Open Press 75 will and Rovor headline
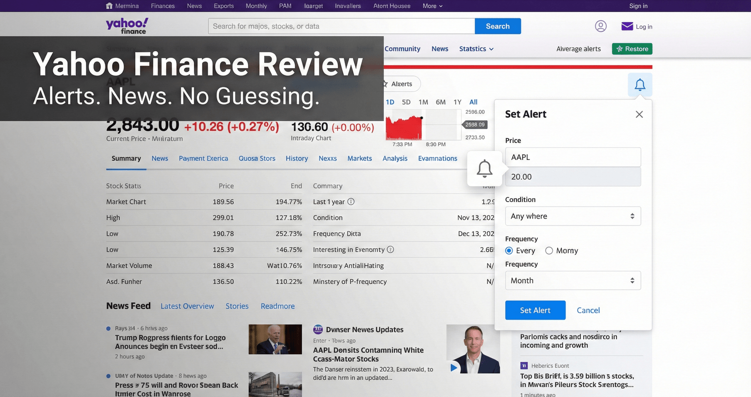The image size is (751, 397). click(x=176, y=389)
